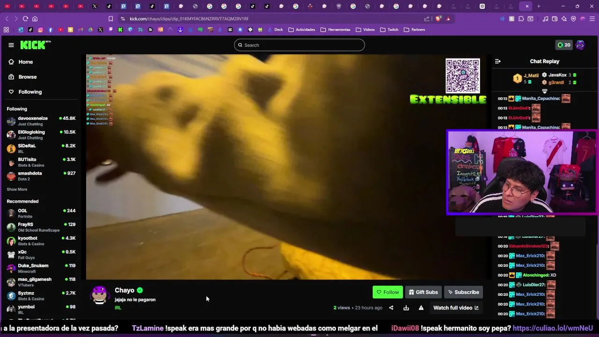Go to browser home page icon

click(x=35, y=19)
